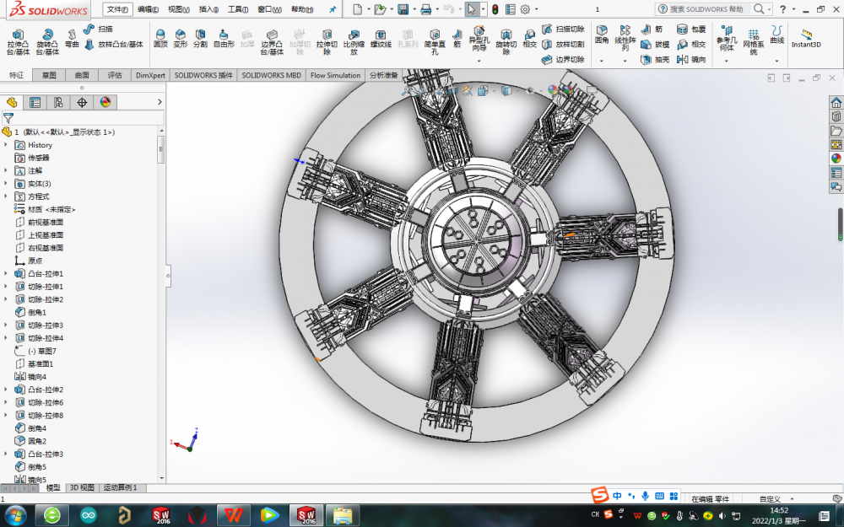This screenshot has height=527, width=844.
Task: Pin the SOLIDWORKS menu bar
Action: (333, 9)
